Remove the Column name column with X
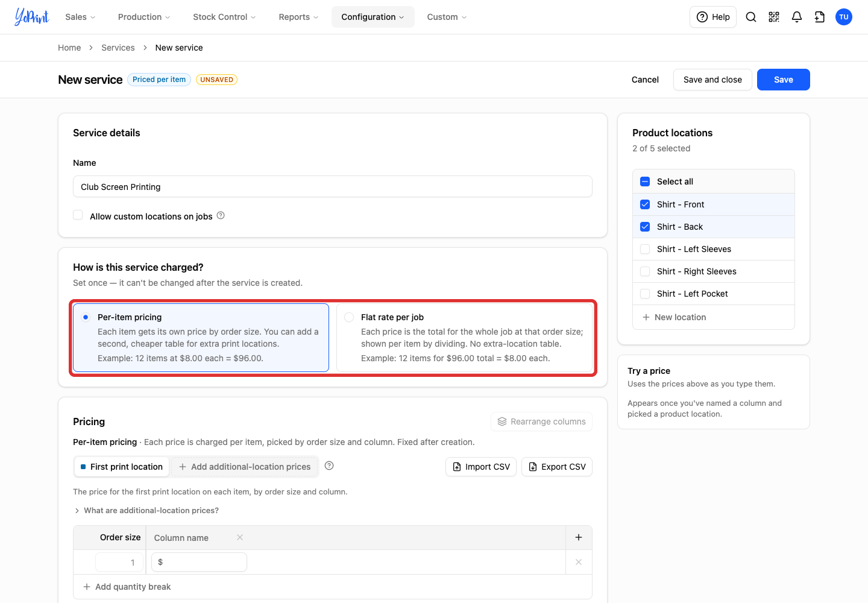 coord(240,537)
